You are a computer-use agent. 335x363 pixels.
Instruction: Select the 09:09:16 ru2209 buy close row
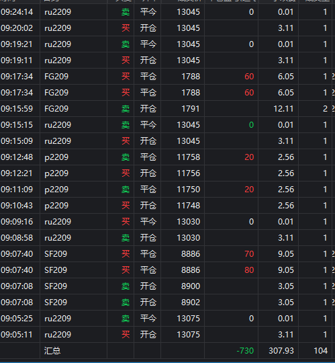(x=167, y=222)
